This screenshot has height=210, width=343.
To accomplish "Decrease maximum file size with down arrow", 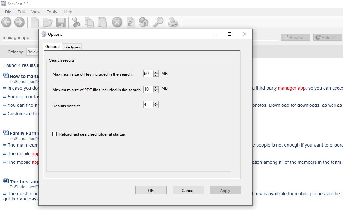I will (x=156, y=75).
